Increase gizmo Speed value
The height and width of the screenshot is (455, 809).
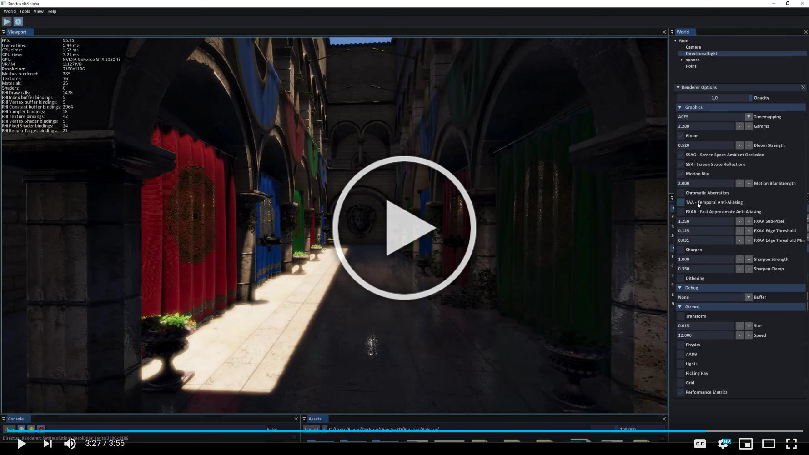click(749, 335)
